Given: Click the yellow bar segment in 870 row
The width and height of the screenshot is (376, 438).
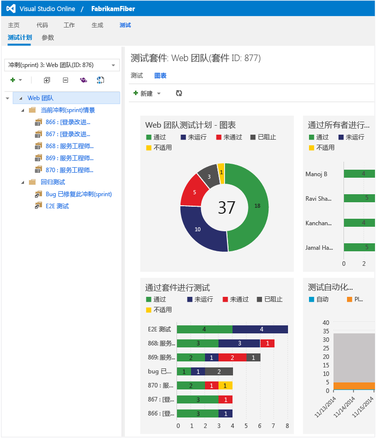Looking at the screenshot, I should [225, 386].
